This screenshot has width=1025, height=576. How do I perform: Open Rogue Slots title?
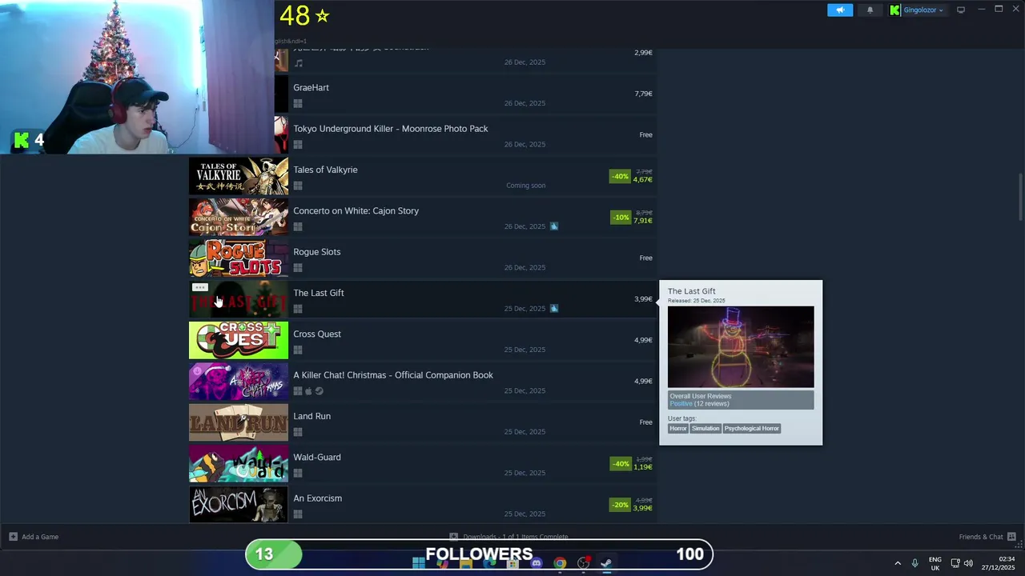[x=316, y=252]
